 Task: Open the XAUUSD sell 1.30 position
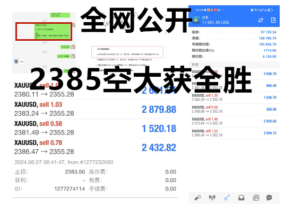pos(234,97)
